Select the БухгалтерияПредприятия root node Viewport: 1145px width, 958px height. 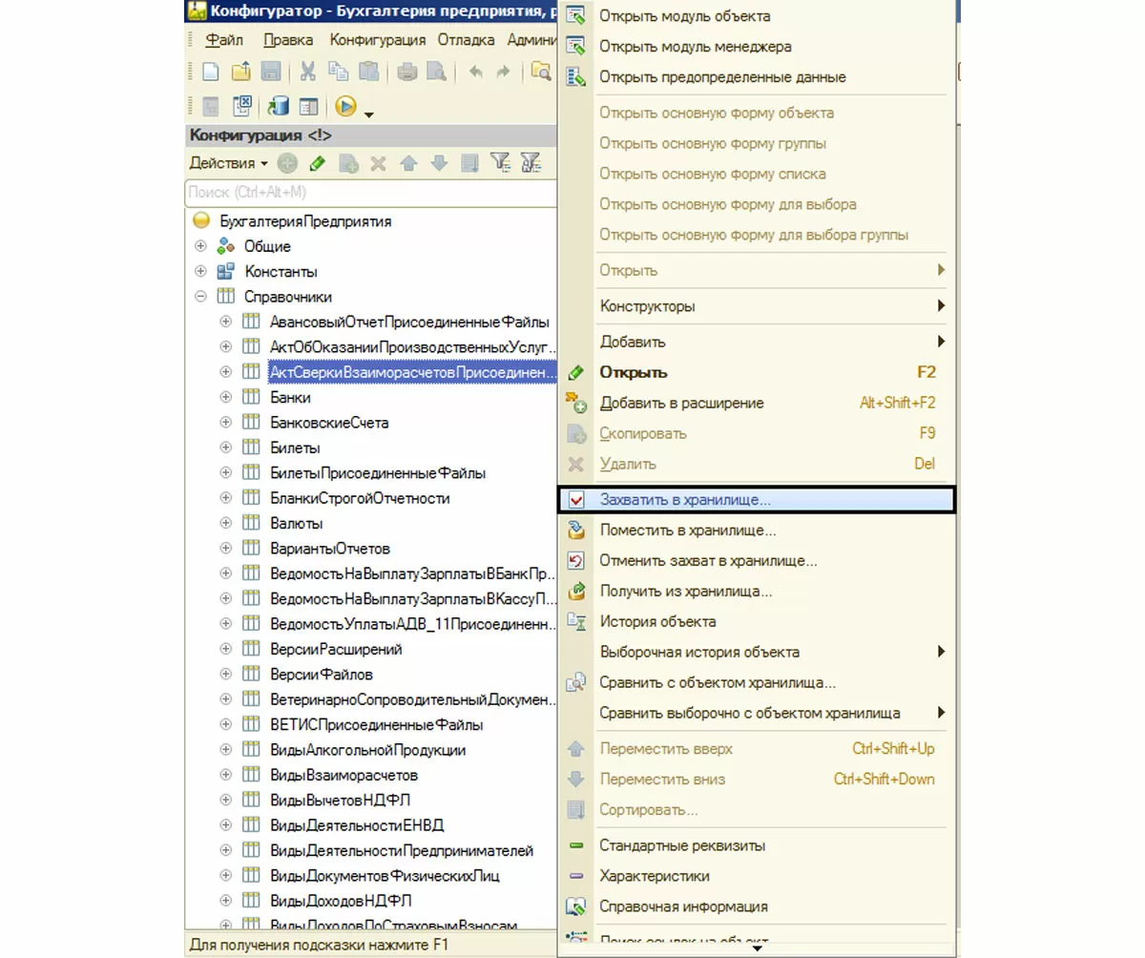[305, 221]
